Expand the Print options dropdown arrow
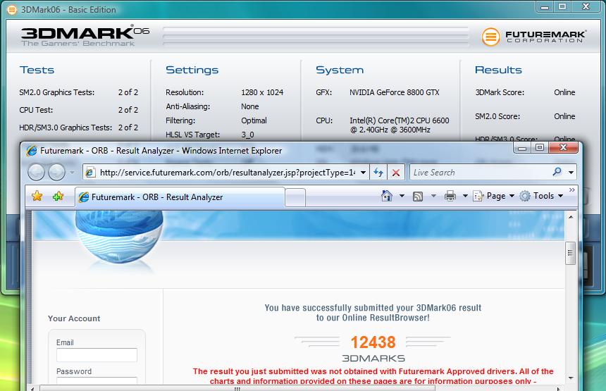This screenshot has width=606, height=391. coord(465,197)
